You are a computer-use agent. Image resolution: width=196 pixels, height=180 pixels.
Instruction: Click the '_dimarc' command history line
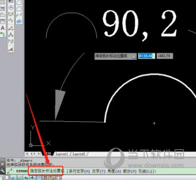click(x=19, y=161)
